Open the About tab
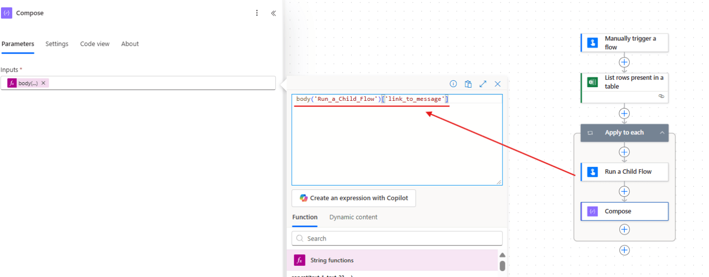 130,44
